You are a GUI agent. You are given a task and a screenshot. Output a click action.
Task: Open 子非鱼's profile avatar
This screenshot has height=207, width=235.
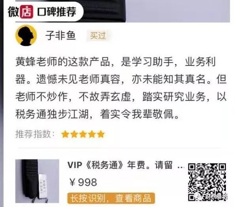tap(26, 36)
